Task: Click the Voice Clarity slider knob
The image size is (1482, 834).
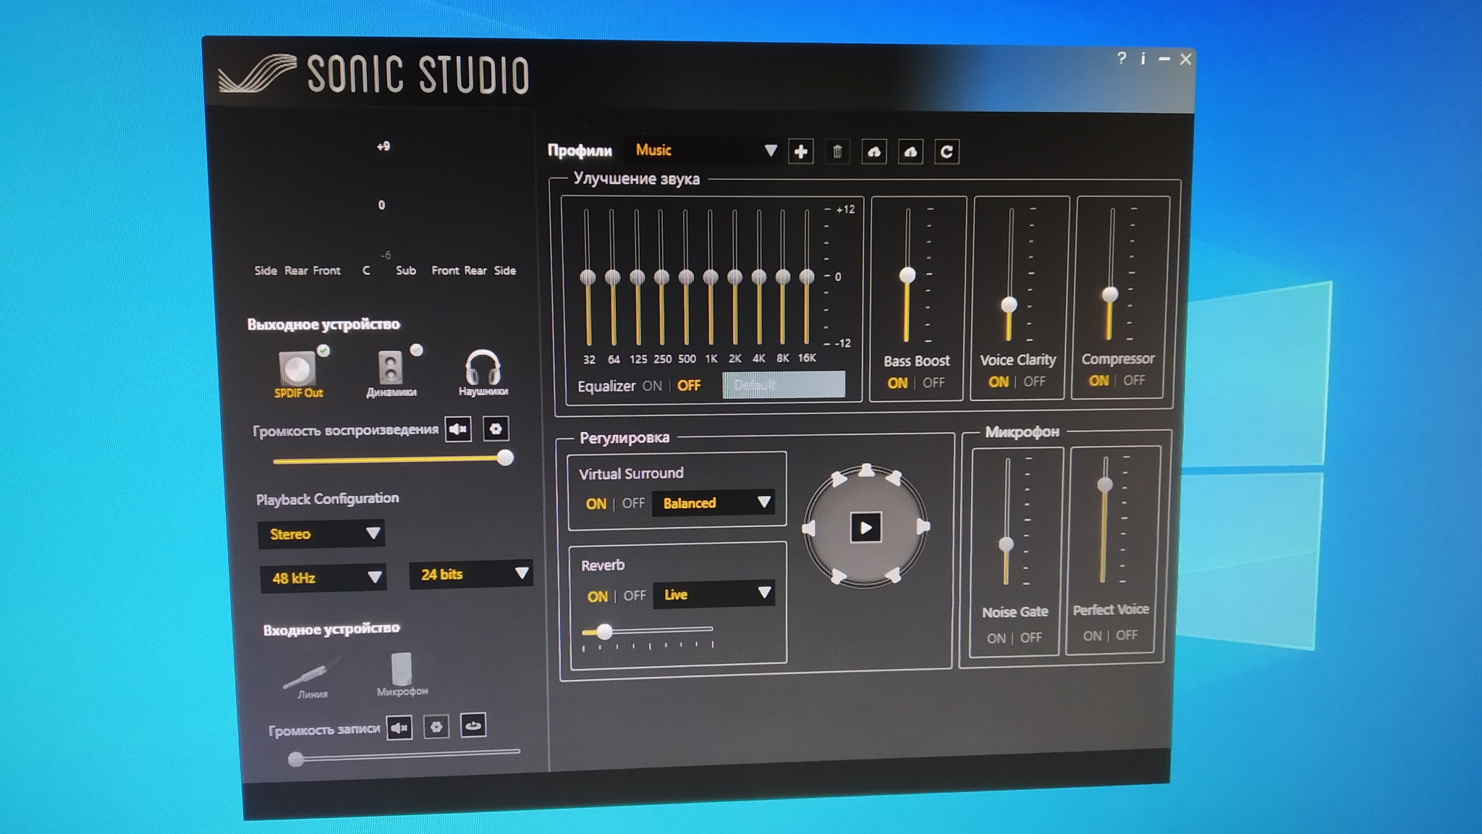Action: (x=1009, y=304)
